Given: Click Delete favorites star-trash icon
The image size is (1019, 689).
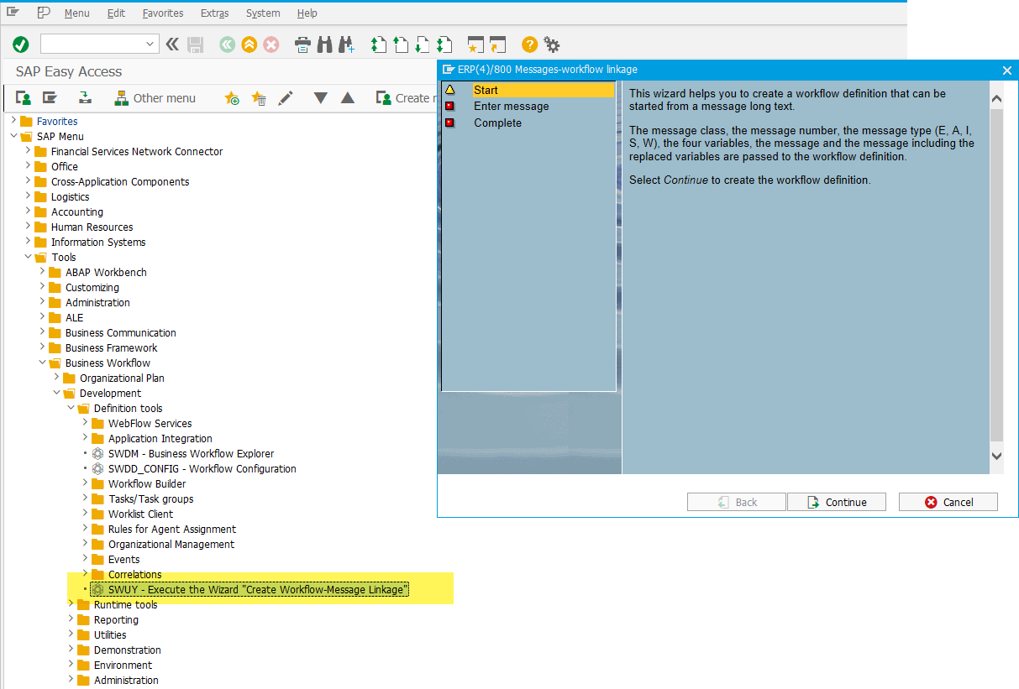Looking at the screenshot, I should point(259,98).
